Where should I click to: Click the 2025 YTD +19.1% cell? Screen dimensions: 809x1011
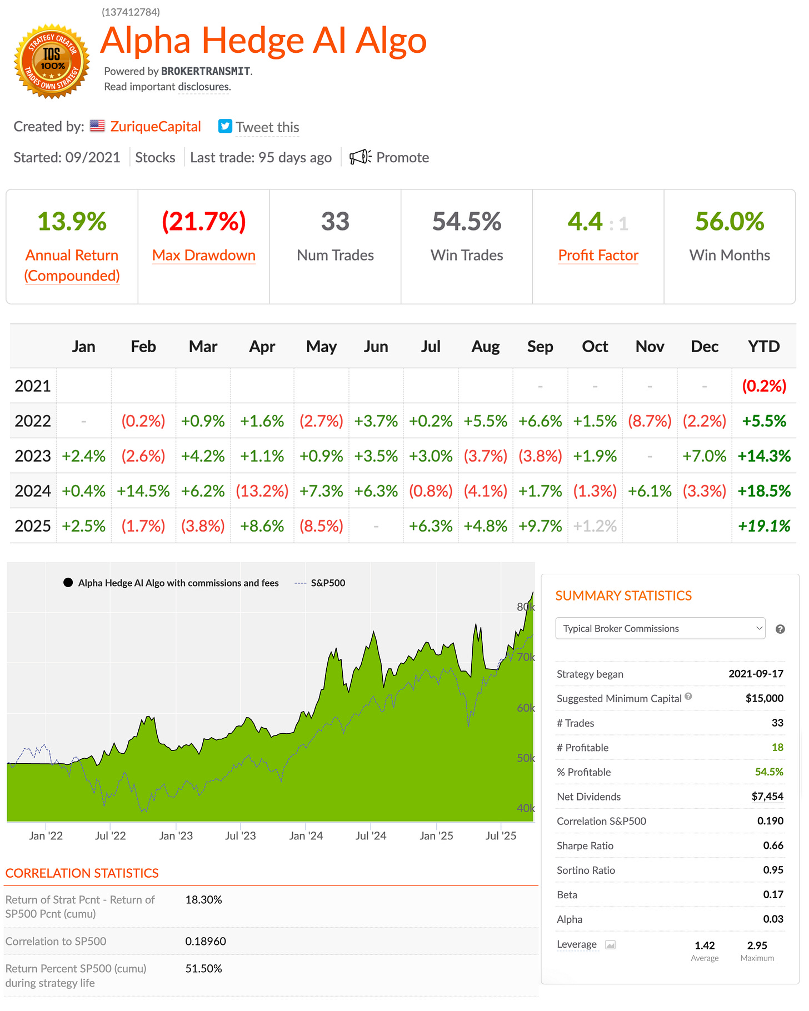[764, 526]
